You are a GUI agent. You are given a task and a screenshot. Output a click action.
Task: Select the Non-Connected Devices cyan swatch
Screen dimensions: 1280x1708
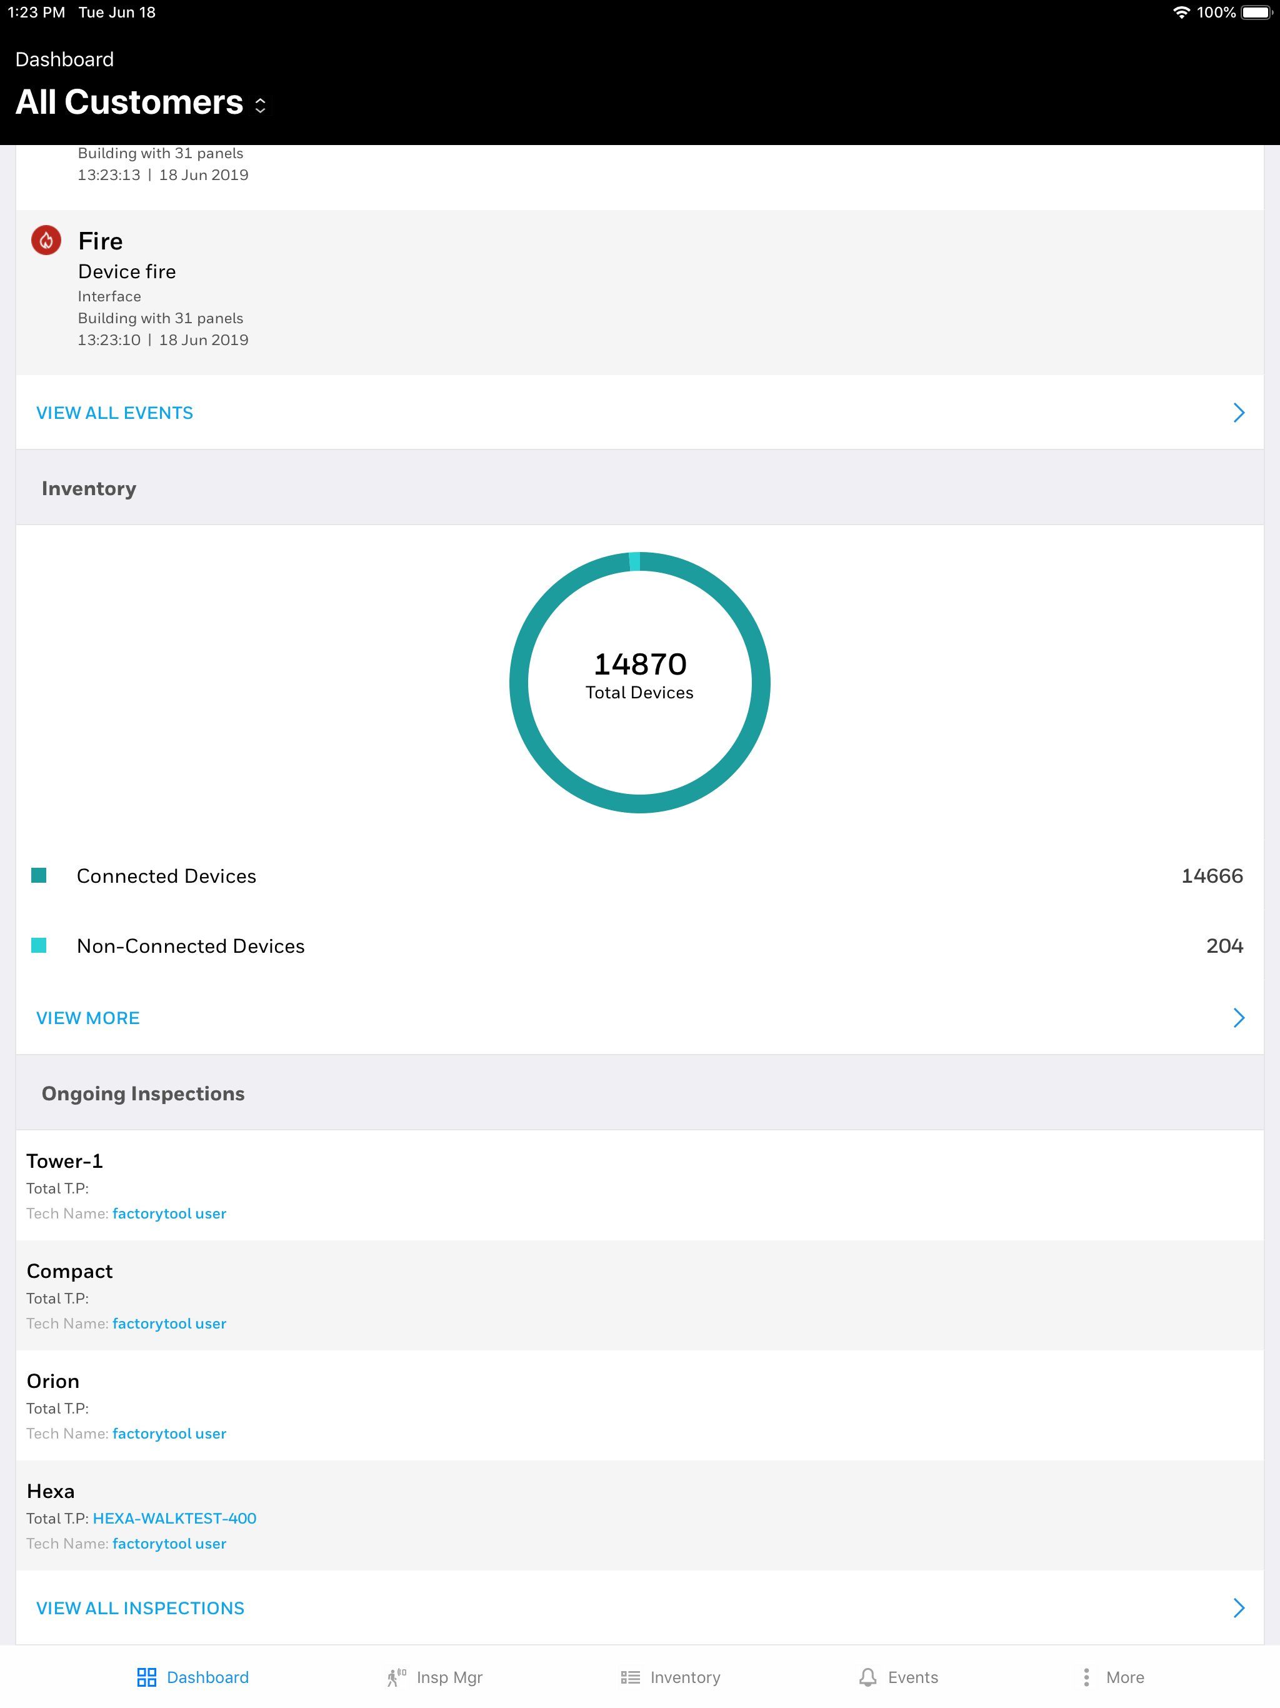click(x=39, y=945)
